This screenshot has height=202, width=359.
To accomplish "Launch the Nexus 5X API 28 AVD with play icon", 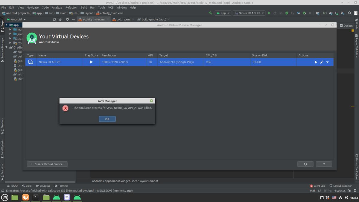I will click(316, 62).
